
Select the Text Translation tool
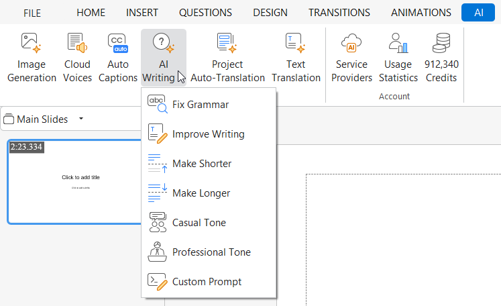[x=296, y=58]
